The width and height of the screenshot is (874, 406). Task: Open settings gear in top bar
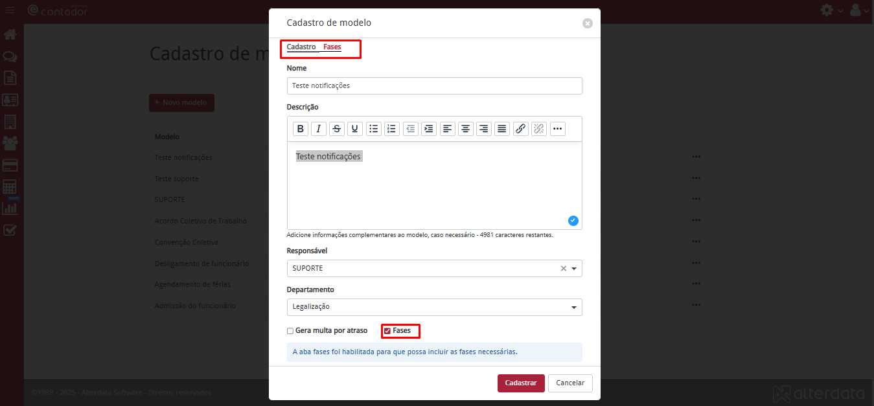(x=827, y=10)
